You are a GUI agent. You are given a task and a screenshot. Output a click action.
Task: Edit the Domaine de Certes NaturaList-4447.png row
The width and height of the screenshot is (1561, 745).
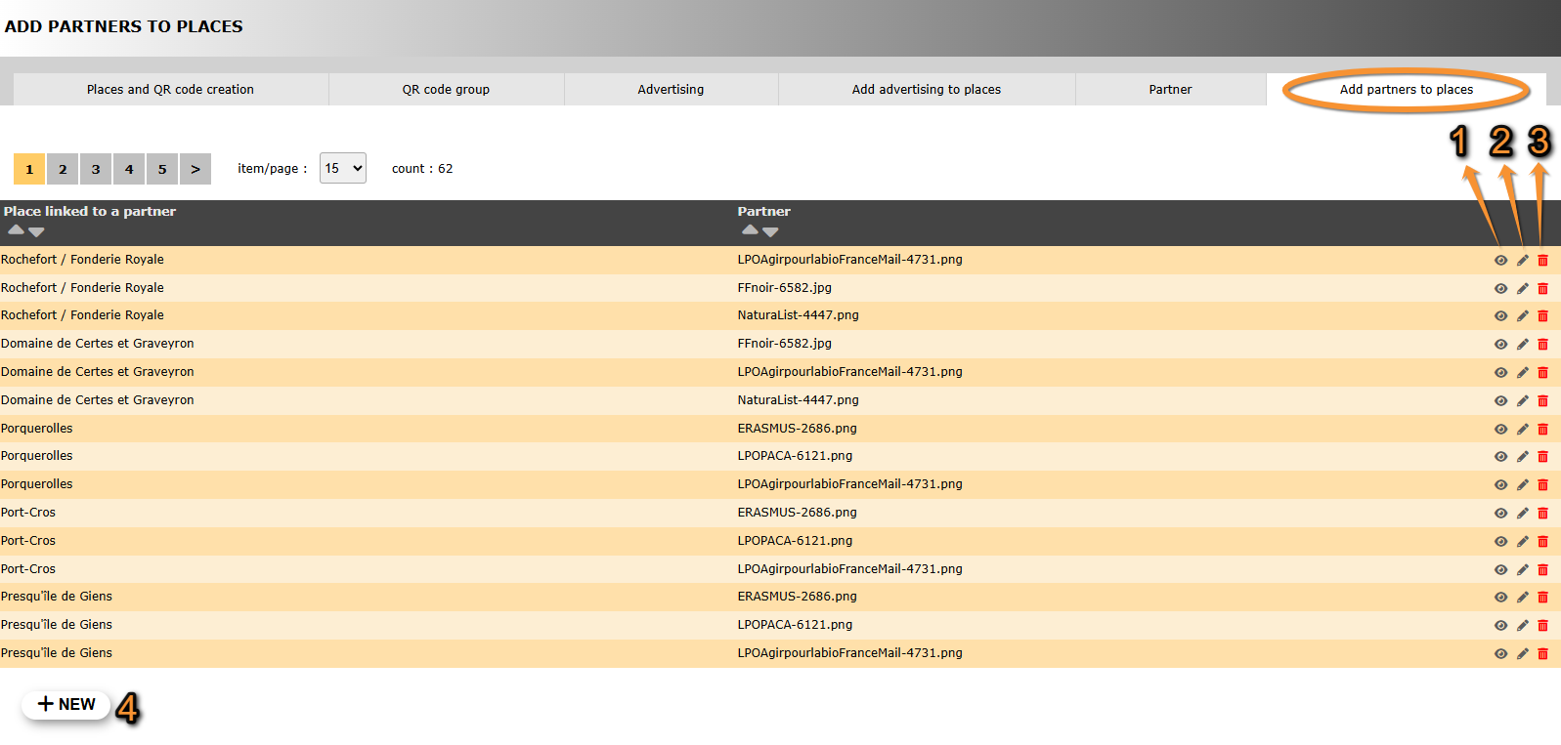(1522, 401)
